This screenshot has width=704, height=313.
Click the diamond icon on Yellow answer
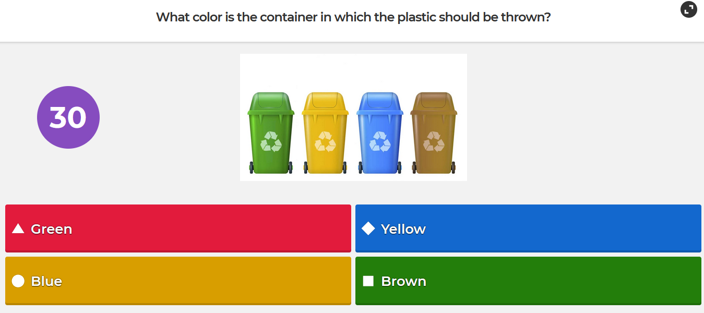pyautogui.click(x=368, y=228)
